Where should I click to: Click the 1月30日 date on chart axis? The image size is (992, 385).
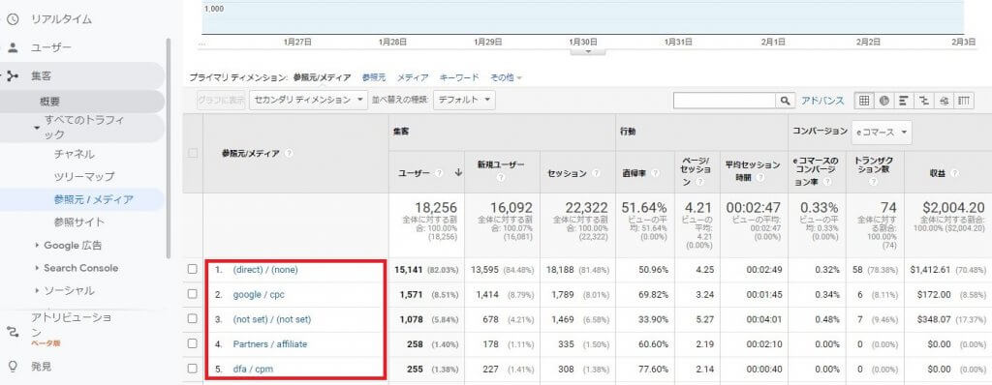point(583,42)
